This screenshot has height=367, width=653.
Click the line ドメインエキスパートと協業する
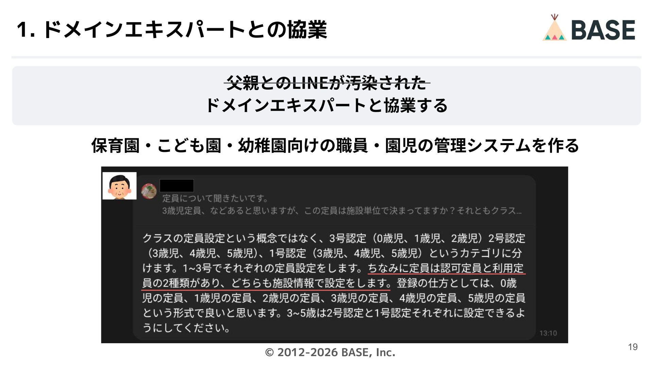click(326, 105)
